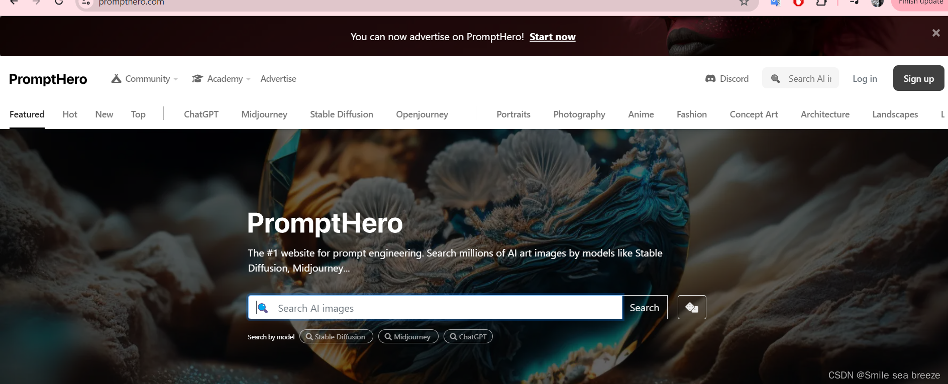Close the advertise banner with X
Viewport: 948px width, 384px height.
pyautogui.click(x=936, y=33)
